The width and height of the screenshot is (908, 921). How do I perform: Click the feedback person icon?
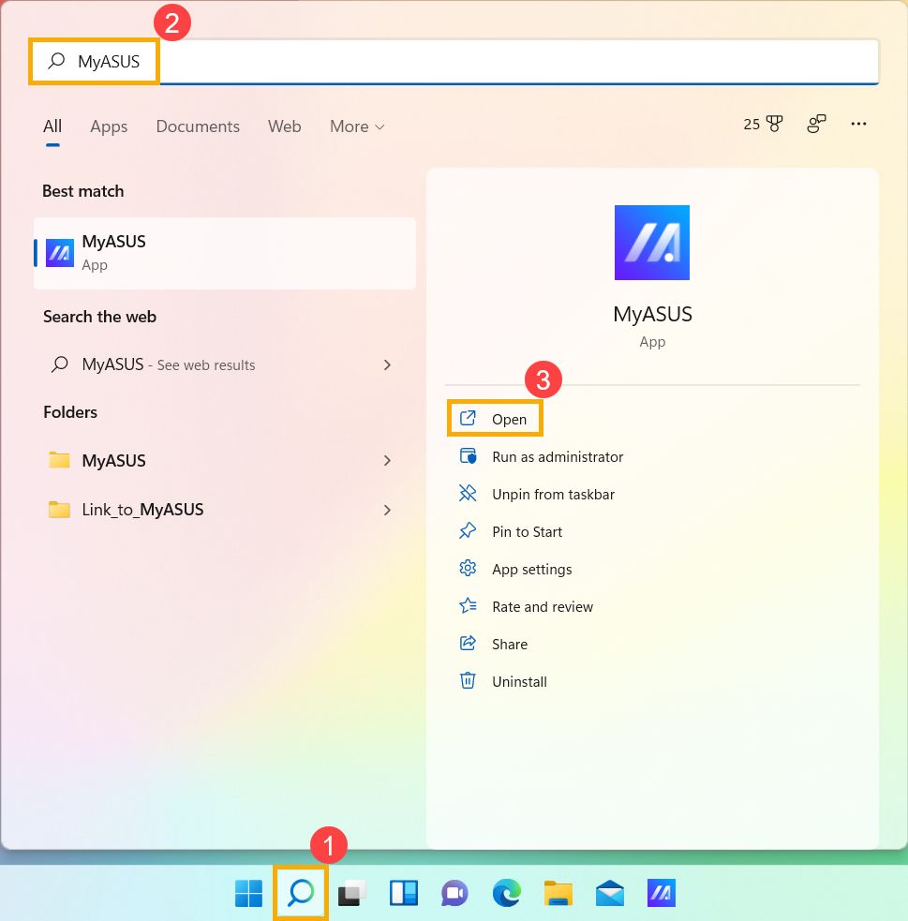click(816, 124)
